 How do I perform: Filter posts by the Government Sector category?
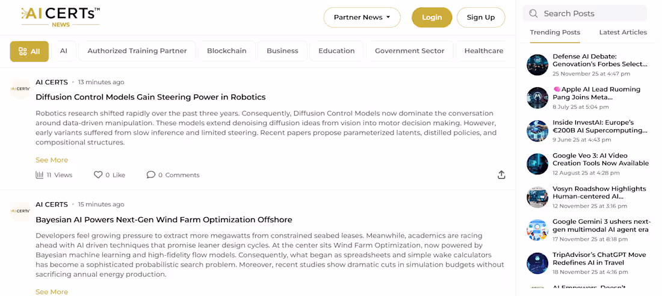point(409,51)
